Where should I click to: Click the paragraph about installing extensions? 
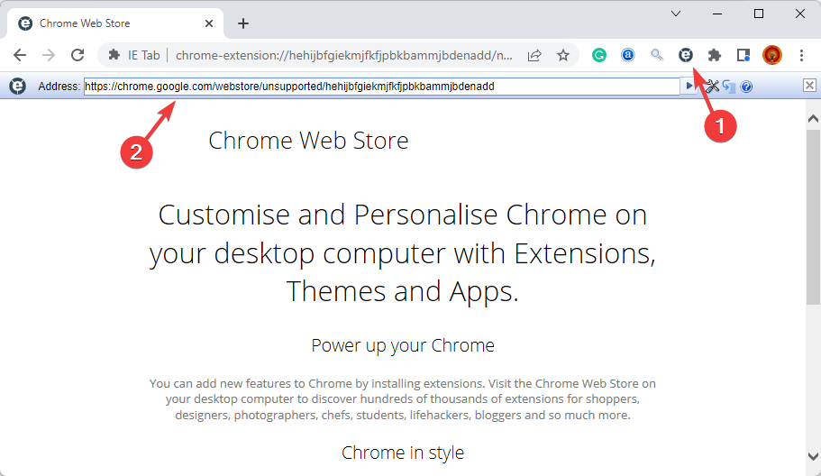pos(403,399)
